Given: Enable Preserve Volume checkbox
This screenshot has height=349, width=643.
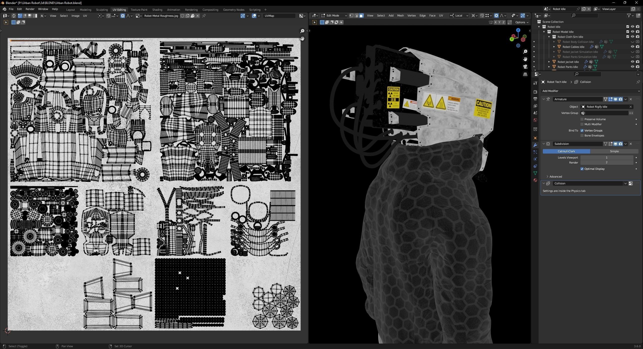Looking at the screenshot, I should point(582,119).
